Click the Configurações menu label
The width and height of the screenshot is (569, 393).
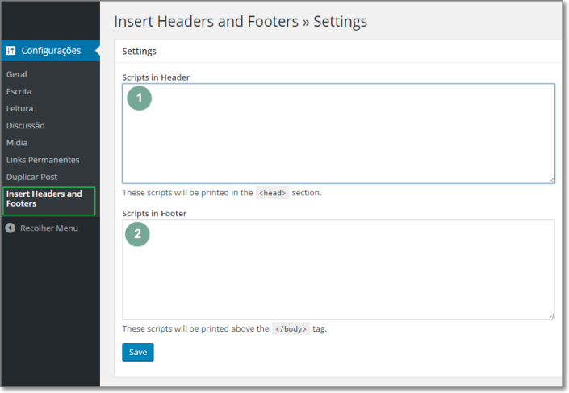51,51
